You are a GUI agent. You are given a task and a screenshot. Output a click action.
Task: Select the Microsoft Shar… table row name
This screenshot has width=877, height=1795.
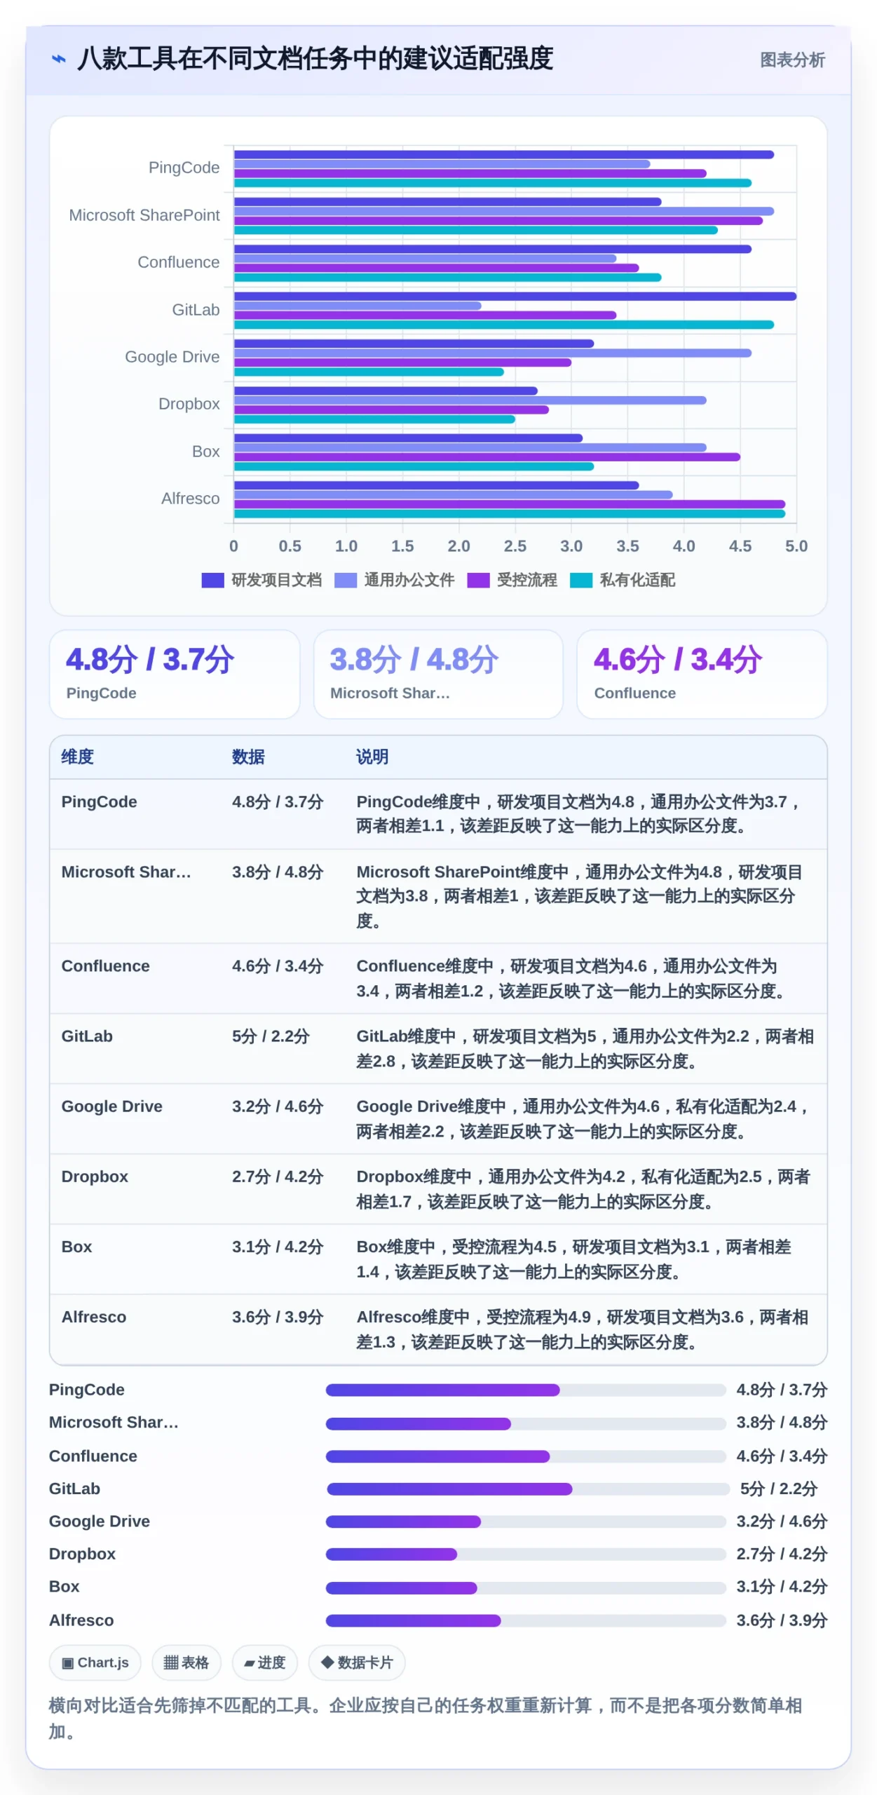126,872
